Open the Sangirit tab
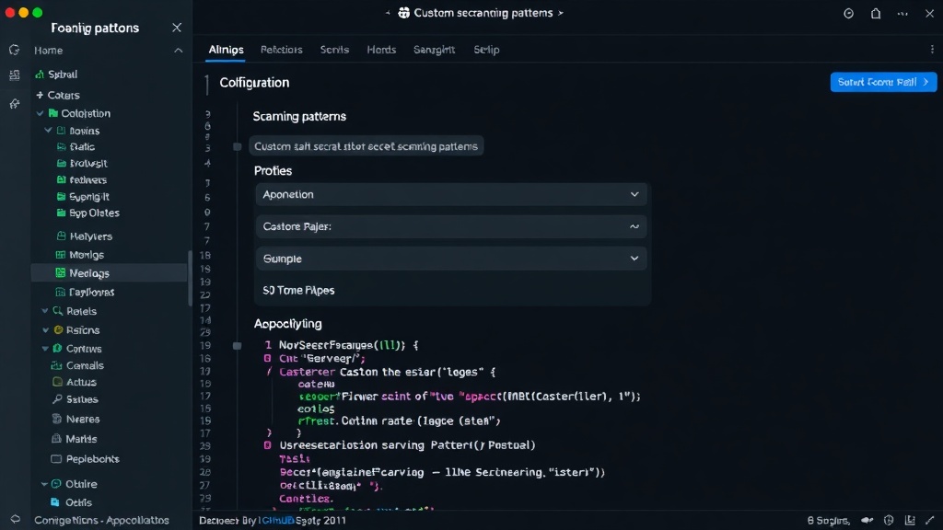The image size is (943, 530). pos(435,50)
